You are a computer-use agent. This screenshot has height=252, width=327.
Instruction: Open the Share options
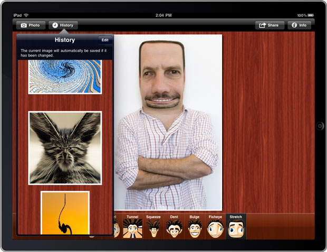point(270,25)
